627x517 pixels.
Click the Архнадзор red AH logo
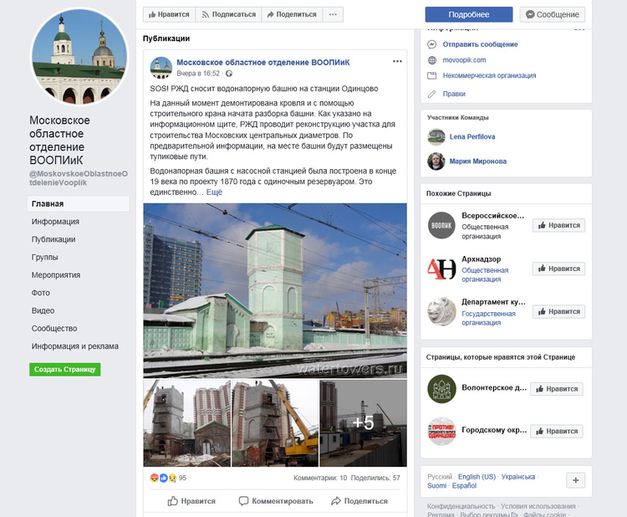tap(441, 269)
